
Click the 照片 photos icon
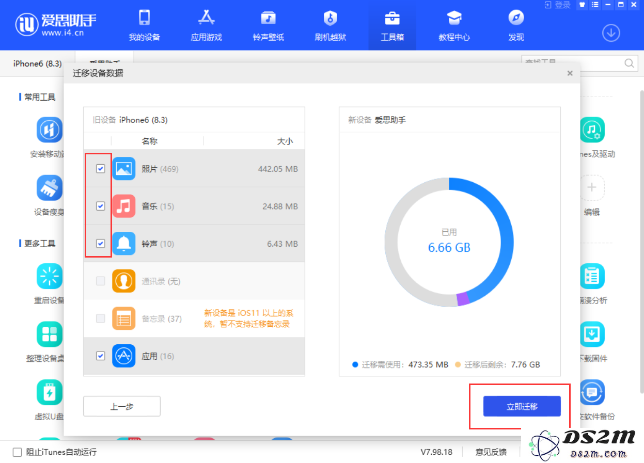tap(124, 169)
